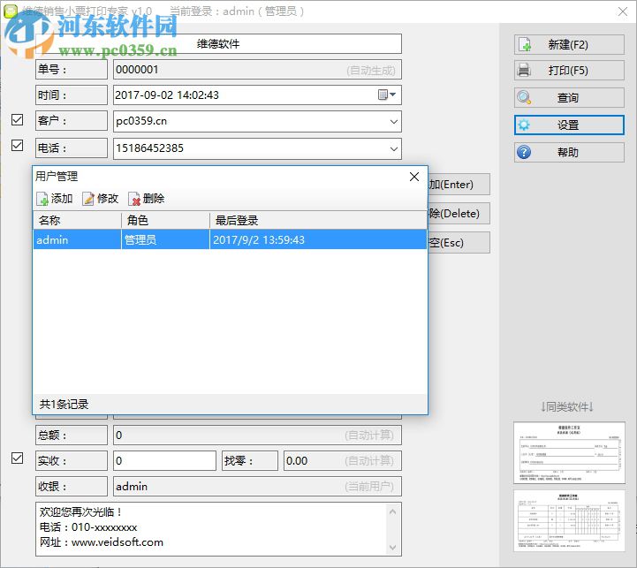Click the 维德软件 title field
Viewport: 637px width, 568px height.
tap(218, 44)
